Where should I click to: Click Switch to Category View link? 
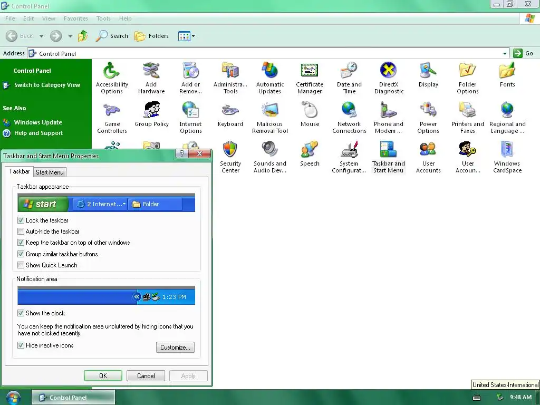47,85
